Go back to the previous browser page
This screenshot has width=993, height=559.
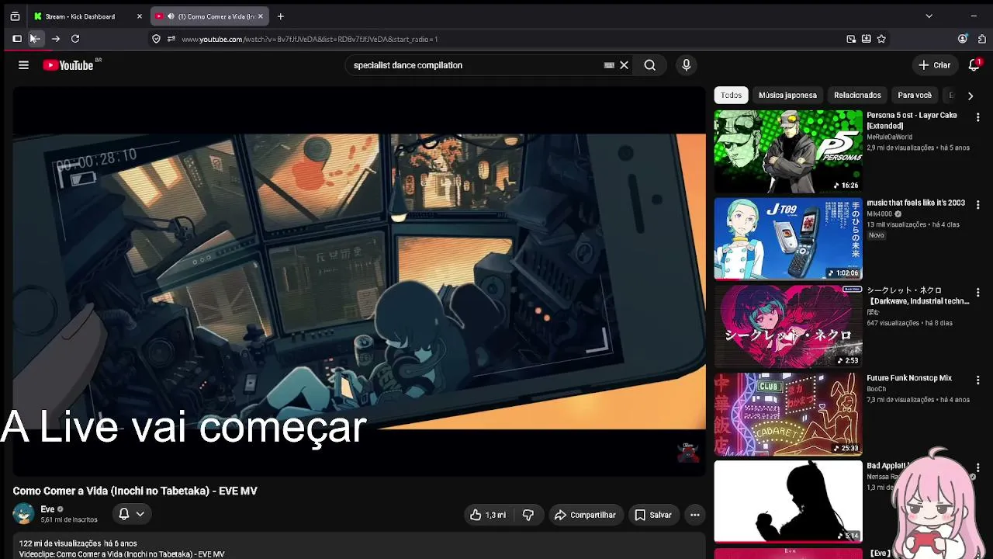click(x=36, y=39)
